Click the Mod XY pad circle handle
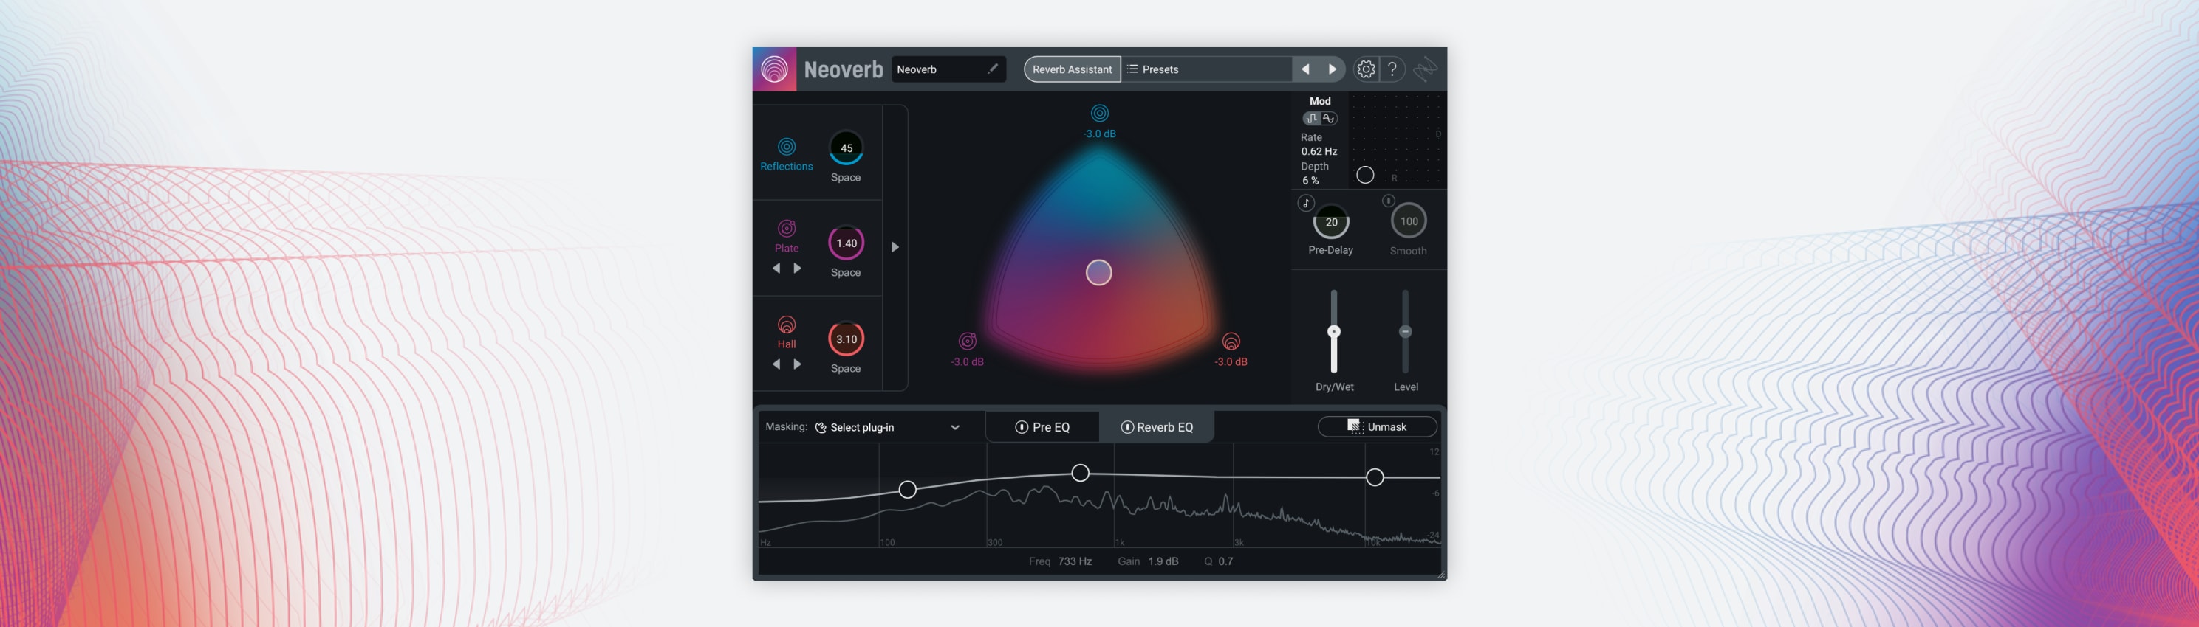Viewport: 2199px width, 627px height. coord(1365,175)
